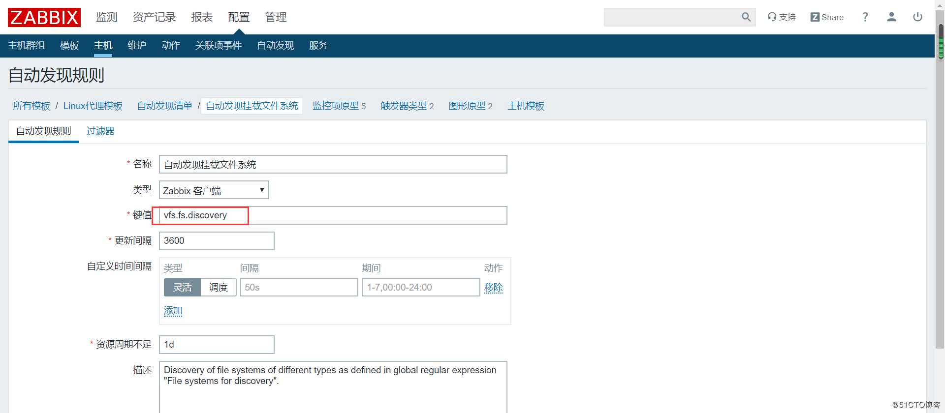Screen dimensions: 945x413
Task: Go to 主机 submenu
Action: tap(103, 46)
